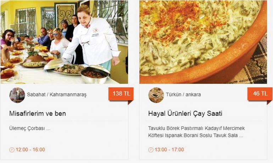Open the spinach borani dish photo
The width and height of the screenshot is (273, 163).
(203, 42)
